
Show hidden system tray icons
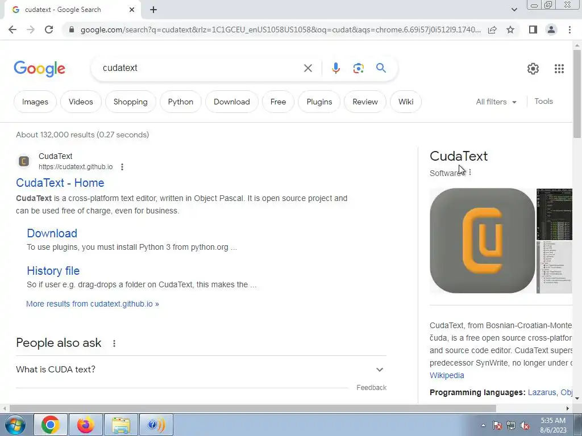click(483, 425)
